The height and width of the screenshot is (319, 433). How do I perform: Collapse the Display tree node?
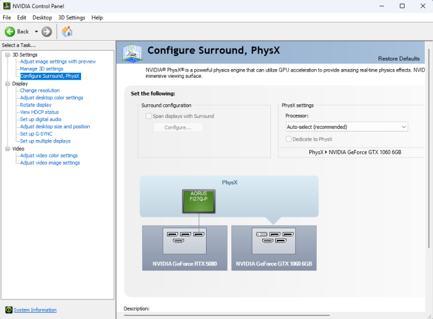7,83
